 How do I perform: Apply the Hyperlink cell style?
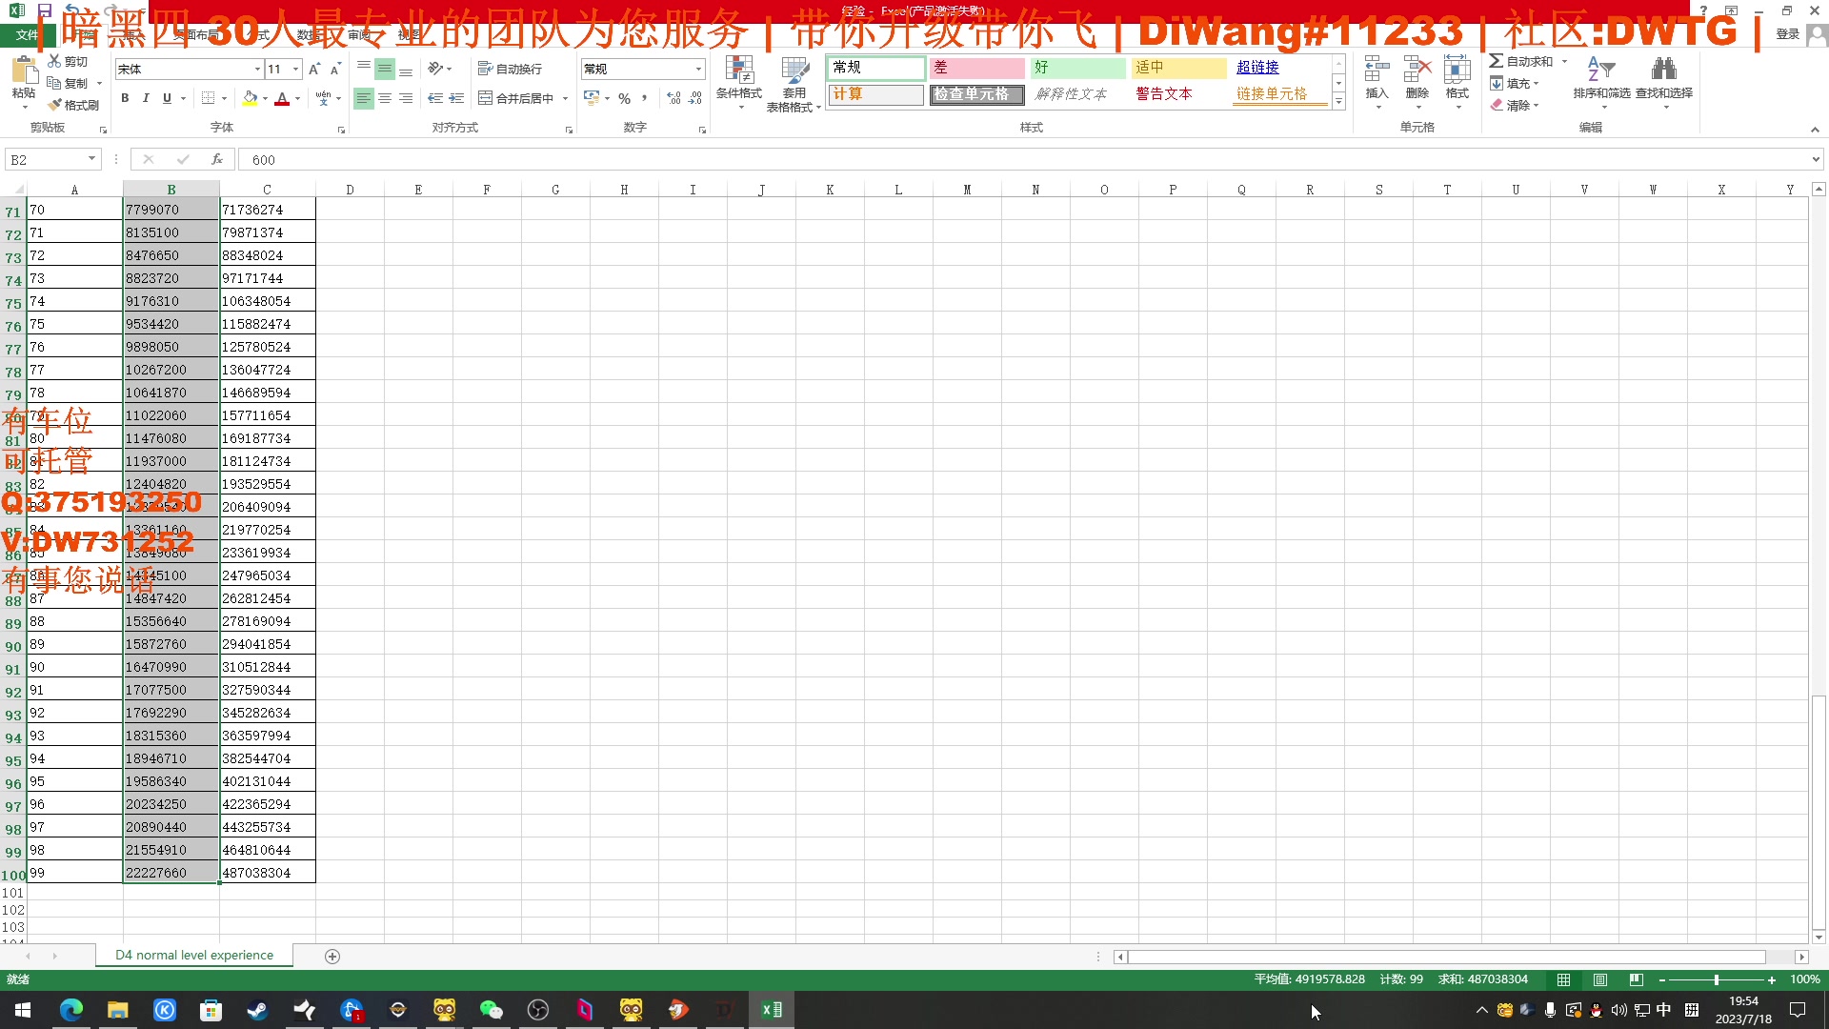[x=1257, y=68]
